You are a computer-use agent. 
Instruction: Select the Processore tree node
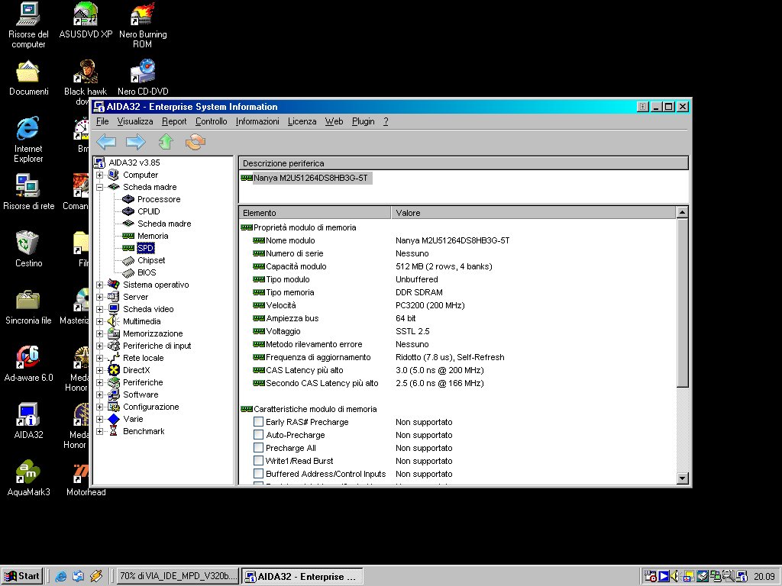(159, 199)
